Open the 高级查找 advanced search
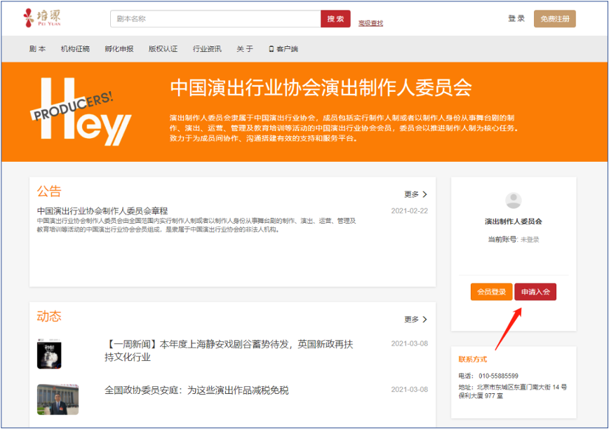The image size is (609, 429). click(370, 23)
